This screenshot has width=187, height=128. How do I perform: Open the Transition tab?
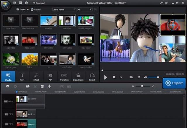[x=64, y=77]
